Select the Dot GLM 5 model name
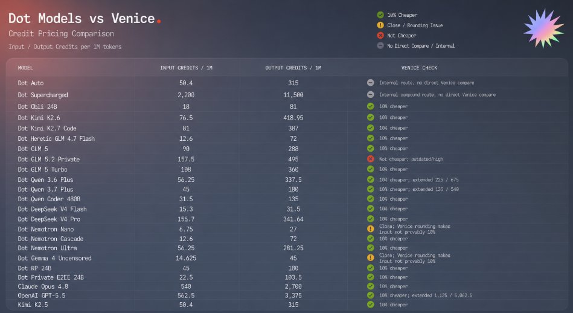The height and width of the screenshot is (313, 573). click(x=33, y=149)
